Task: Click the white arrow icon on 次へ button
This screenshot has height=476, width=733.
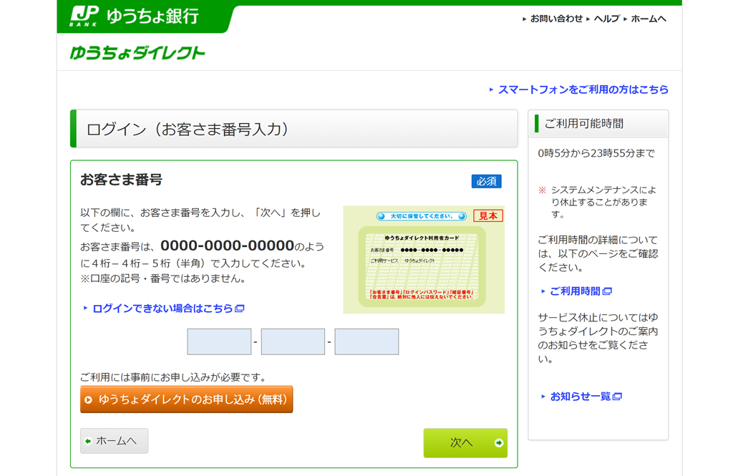Action: [x=499, y=443]
